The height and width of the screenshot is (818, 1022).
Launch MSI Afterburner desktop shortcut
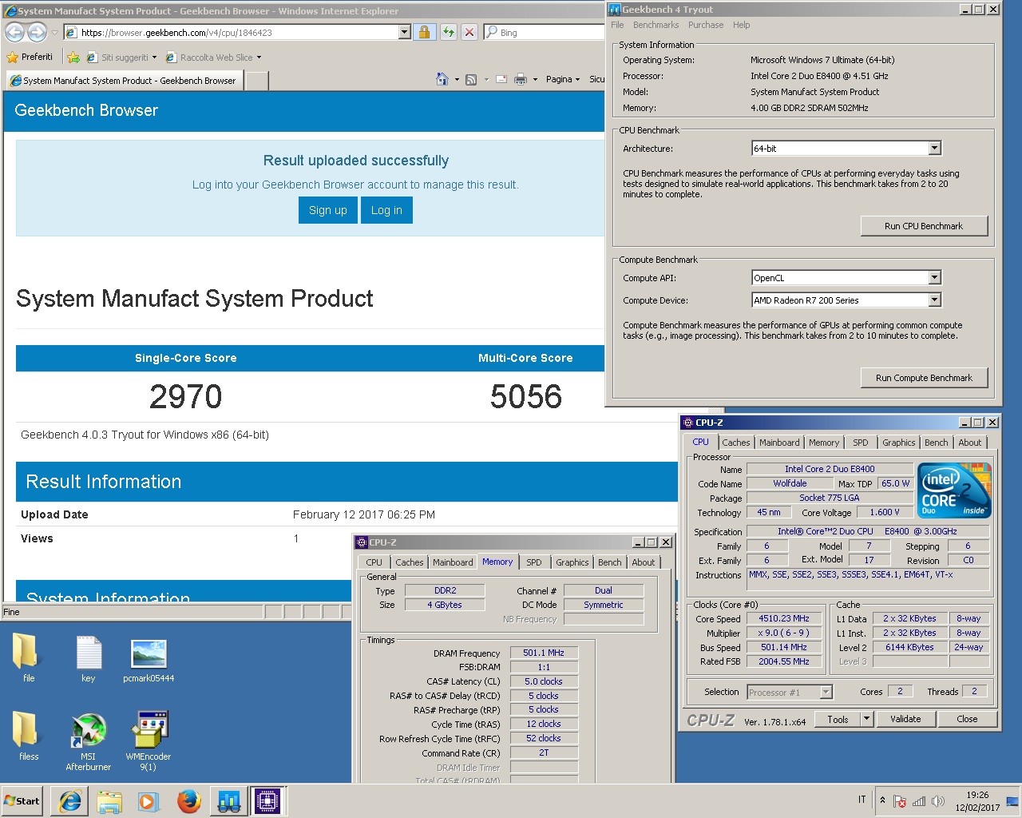tap(88, 741)
